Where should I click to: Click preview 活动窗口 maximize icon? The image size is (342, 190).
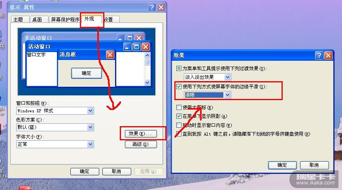point(136,47)
